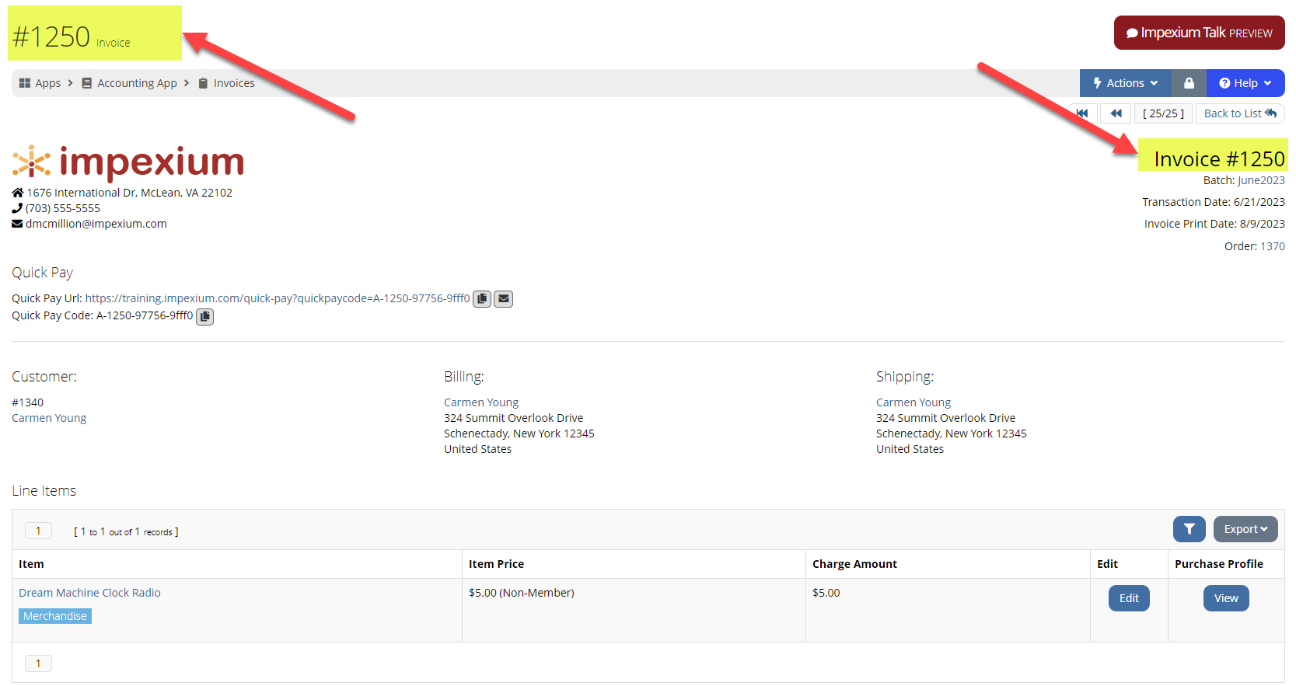Open Accounting App breadcrumb

tap(137, 83)
